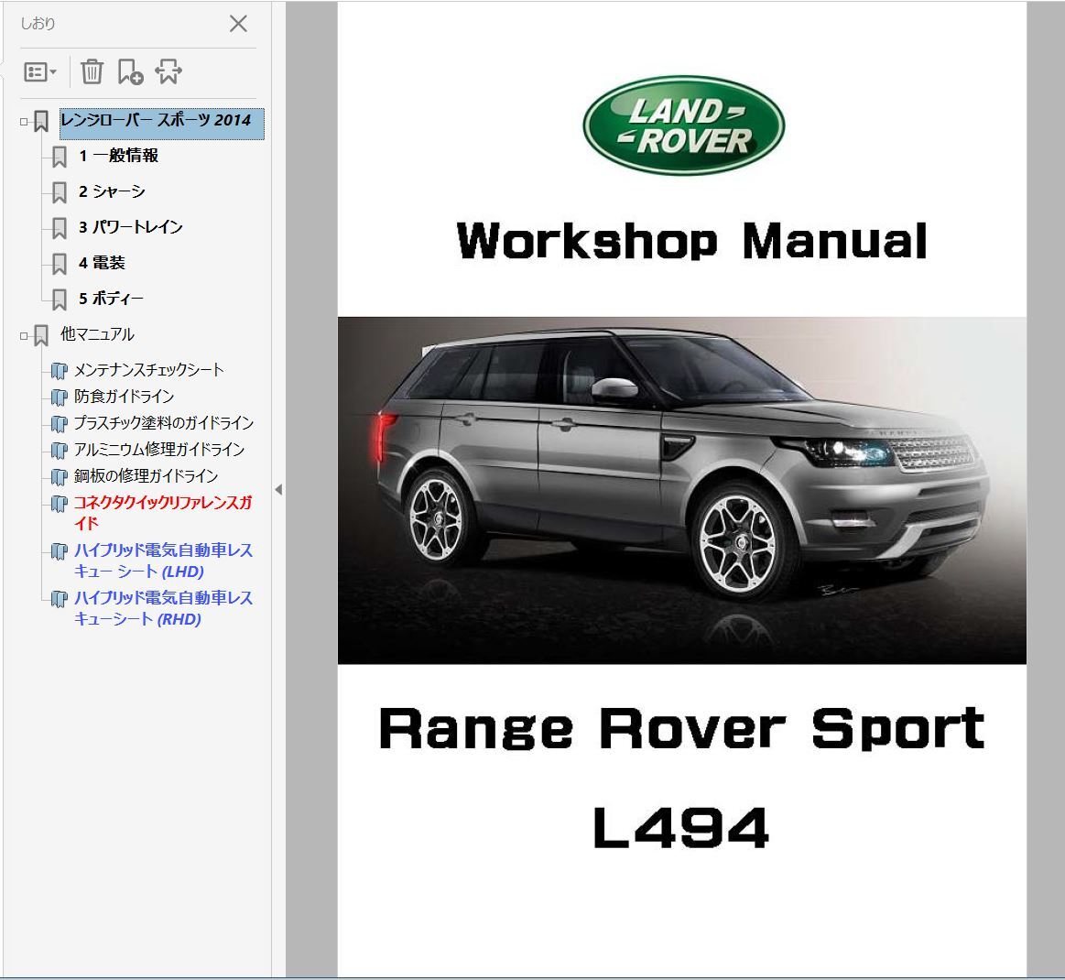This screenshot has width=1065, height=980.
Task: Click the linked-file icon beside 鋼板の修理ガイドライン
Action: [60, 476]
